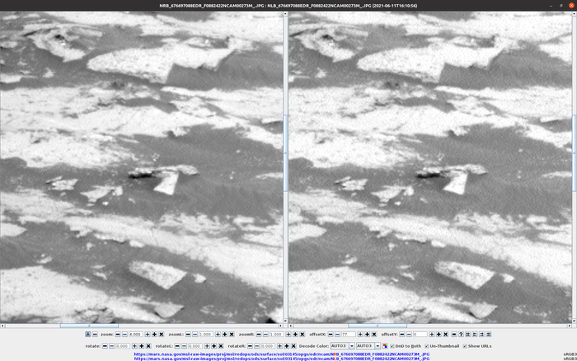Screen dimensions: 577x361
Task: Click the download-arrow icon before zoom label
Action: coord(88,335)
